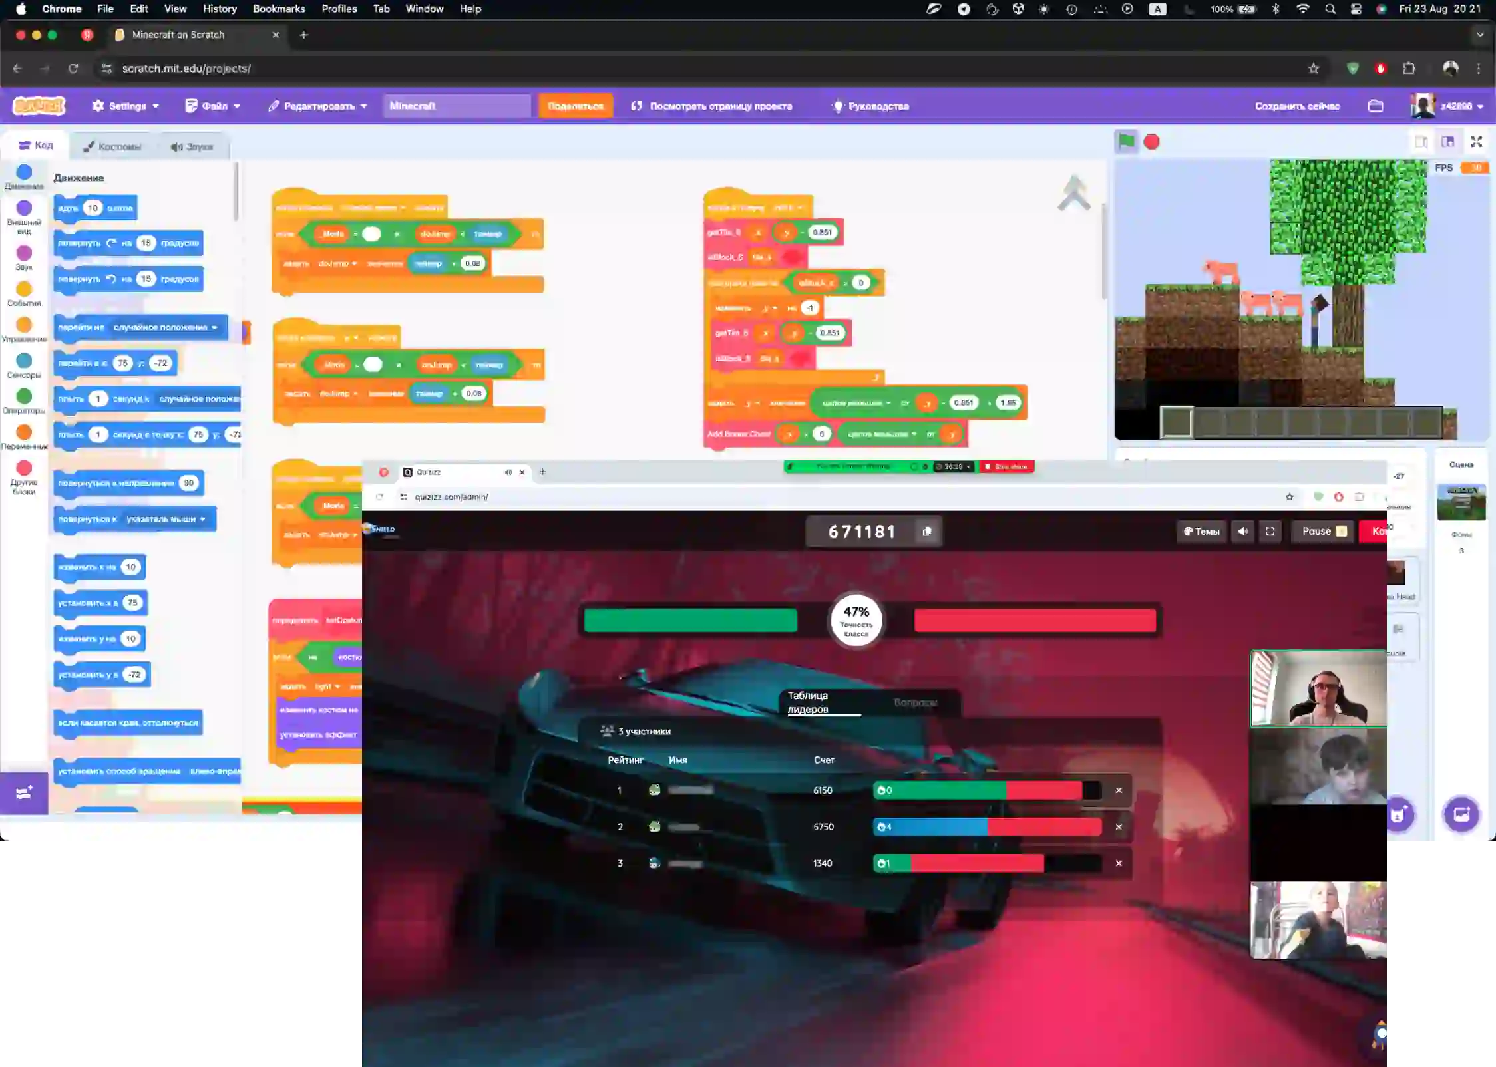
Task: Select the Звук block category
Action: coord(24,258)
